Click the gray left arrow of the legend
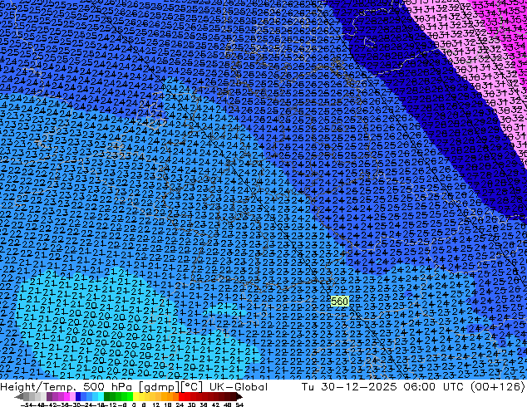The height and width of the screenshot is (407, 527). tap(19, 397)
